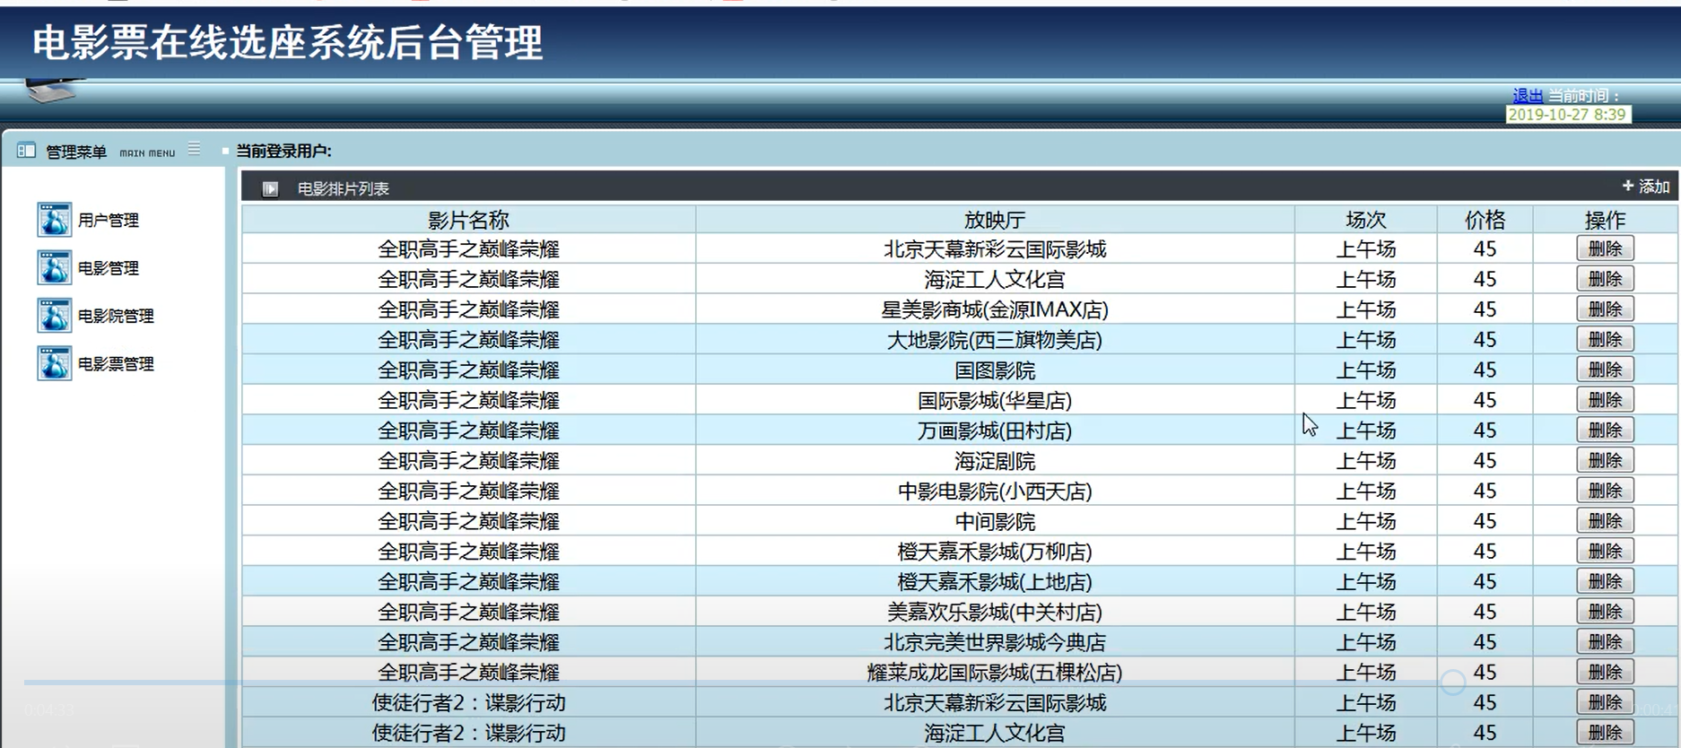Image resolution: width=1681 pixels, height=748 pixels.
Task: Delete 使徒行者2 at 北京天幕新彩云国际影城
Action: pyautogui.click(x=1605, y=702)
